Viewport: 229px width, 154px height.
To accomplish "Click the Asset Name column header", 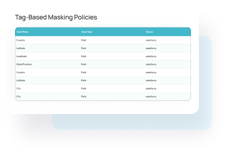I will click(x=23, y=32).
